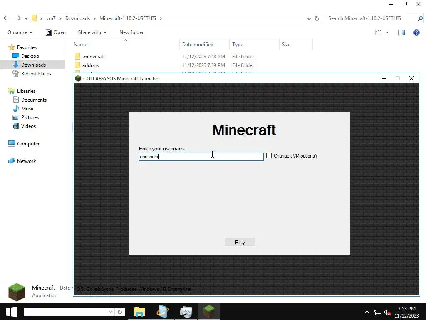Select Minecraft-1.10.2-USETHIS breadcrumb segment
The width and height of the screenshot is (426, 320).
coord(128,18)
